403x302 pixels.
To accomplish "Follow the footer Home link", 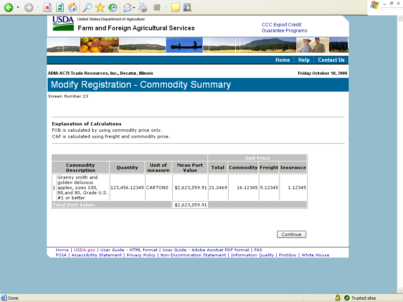I will click(x=62, y=250).
